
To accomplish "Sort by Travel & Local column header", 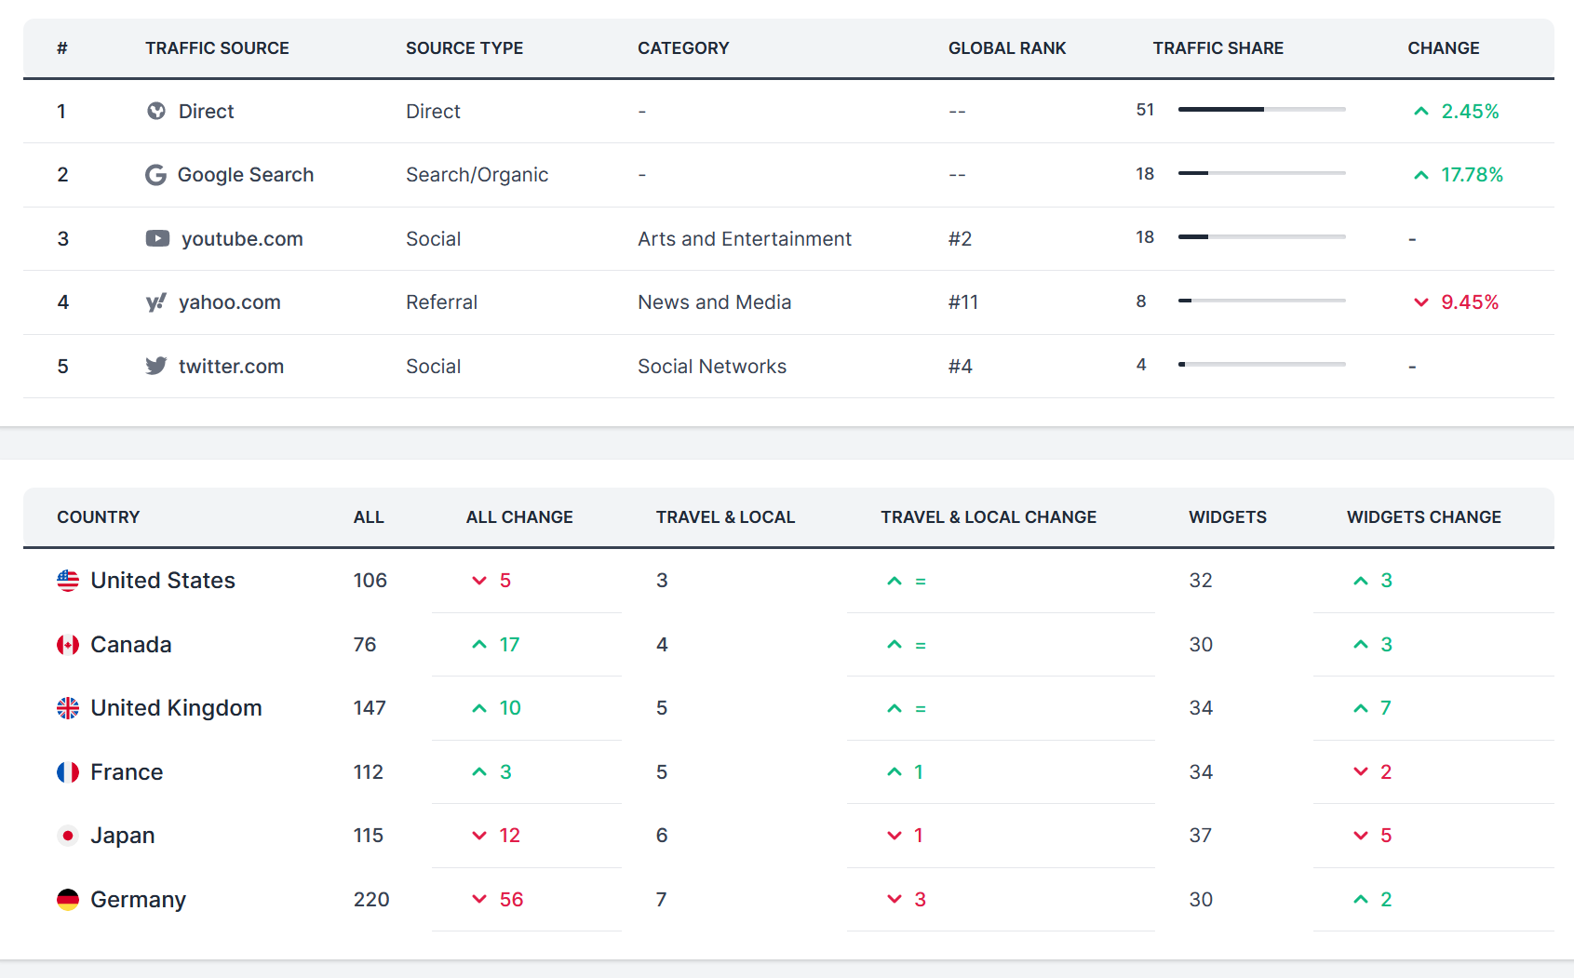I will 725,517.
